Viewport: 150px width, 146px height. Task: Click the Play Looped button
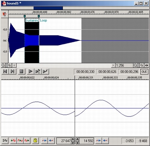pos(38,71)
